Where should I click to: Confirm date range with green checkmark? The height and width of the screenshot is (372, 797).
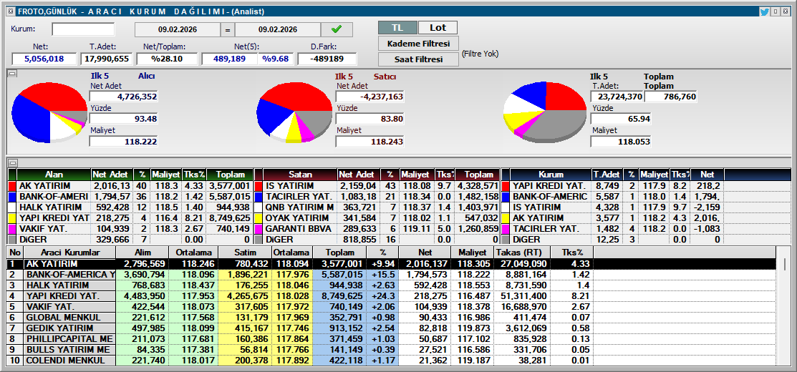(x=337, y=29)
